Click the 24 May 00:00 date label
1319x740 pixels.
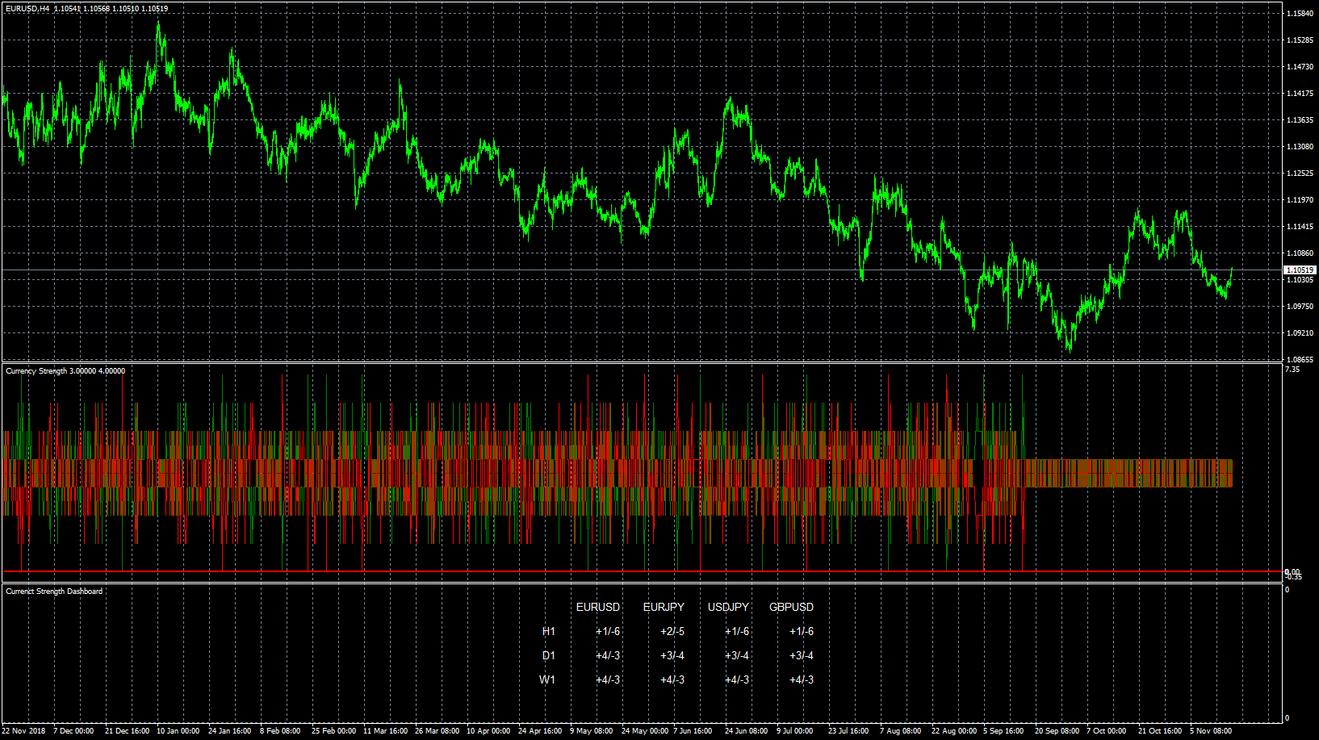click(x=645, y=731)
